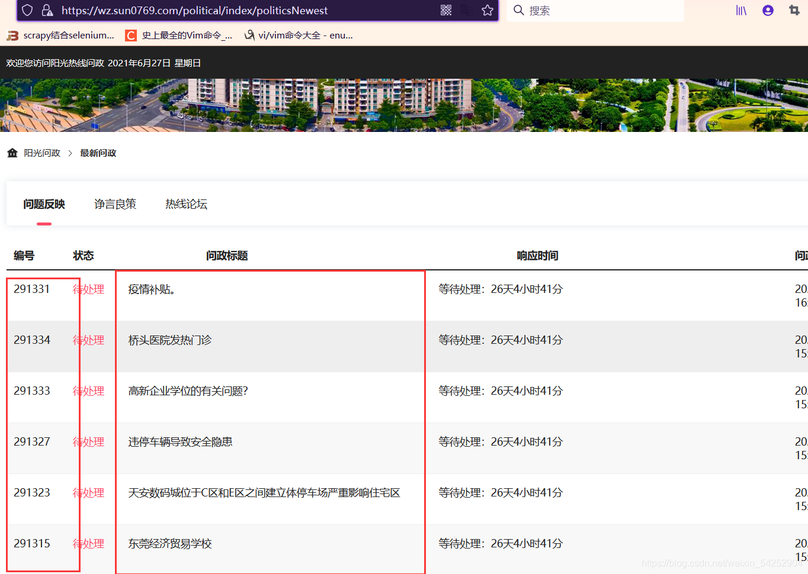Click the 状态 column header

click(84, 256)
